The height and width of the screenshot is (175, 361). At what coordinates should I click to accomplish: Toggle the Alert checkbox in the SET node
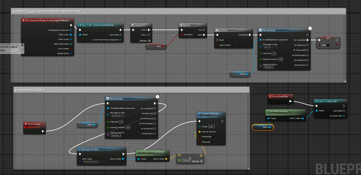pos(328,45)
